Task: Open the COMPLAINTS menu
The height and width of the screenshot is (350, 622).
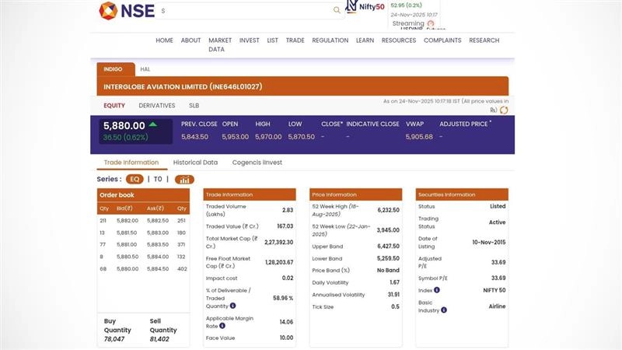Action: [442, 40]
